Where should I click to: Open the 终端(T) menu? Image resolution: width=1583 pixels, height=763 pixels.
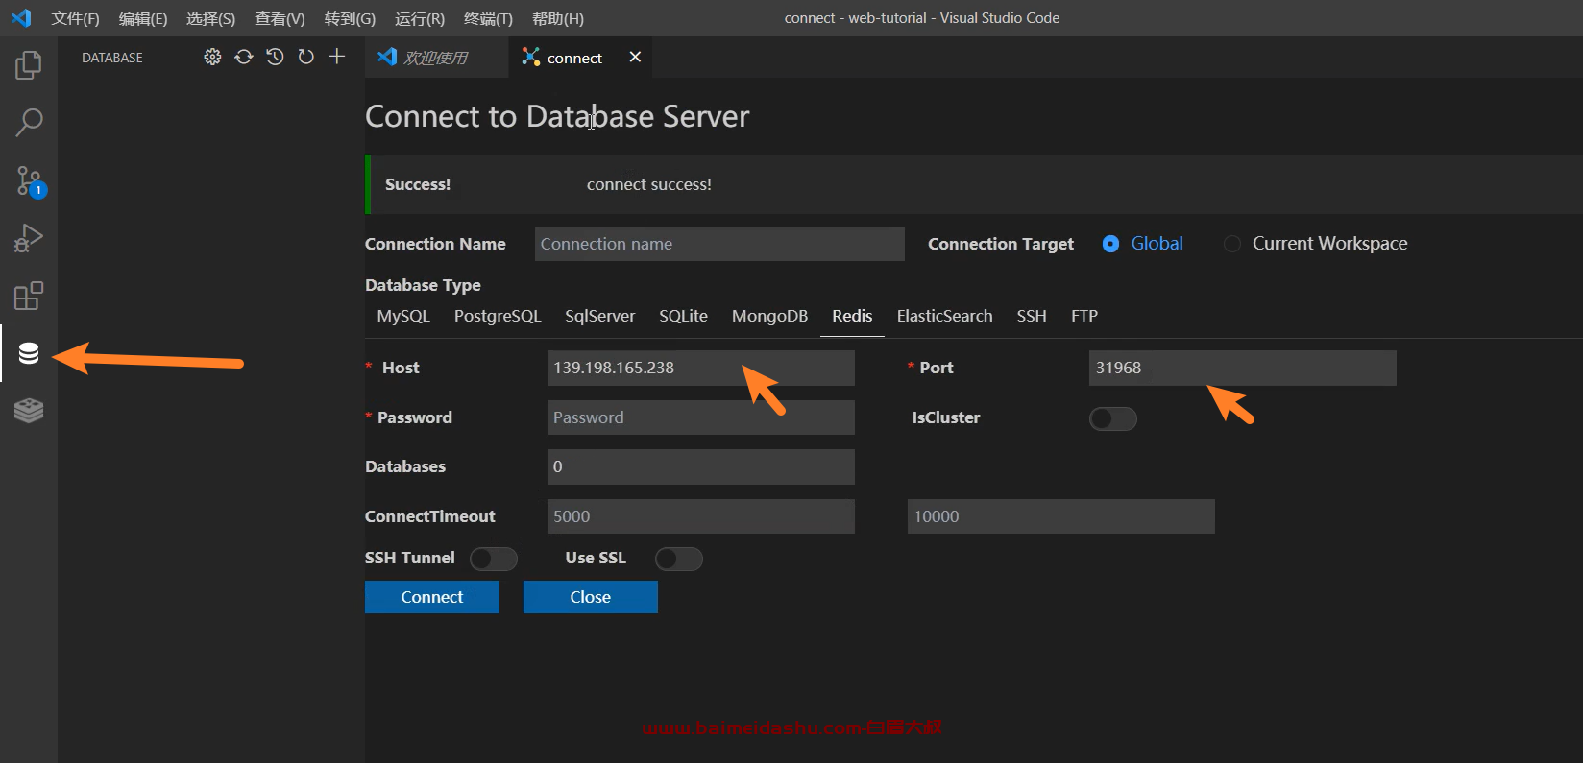pyautogui.click(x=488, y=18)
